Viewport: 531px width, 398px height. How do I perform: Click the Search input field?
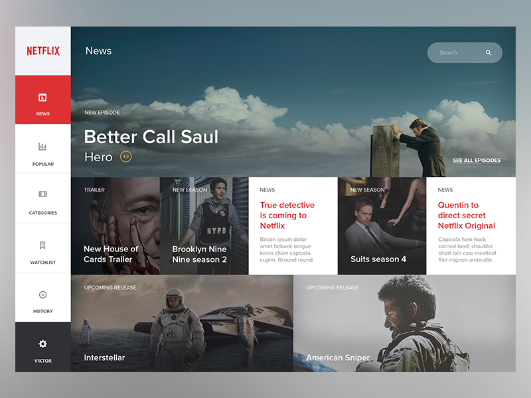pyautogui.click(x=465, y=52)
